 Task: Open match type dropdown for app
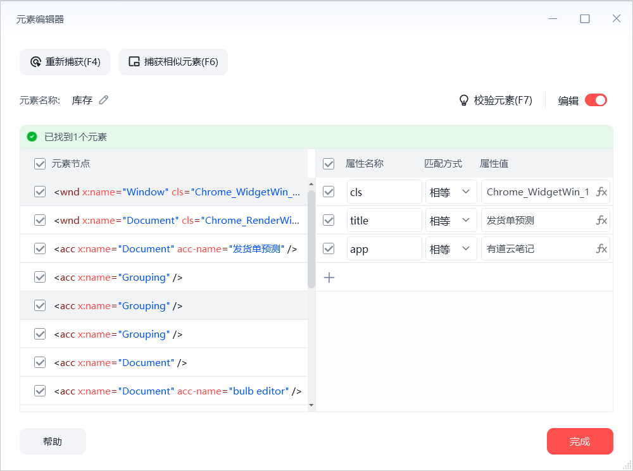click(451, 249)
